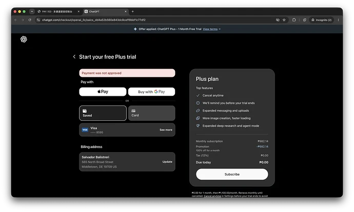Click the Payment was not approved alert
Image resolution: width=354 pixels, height=212 pixels.
pos(127,73)
